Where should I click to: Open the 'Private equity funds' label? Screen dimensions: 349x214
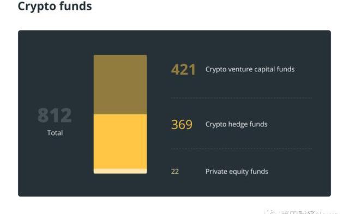pos(237,172)
